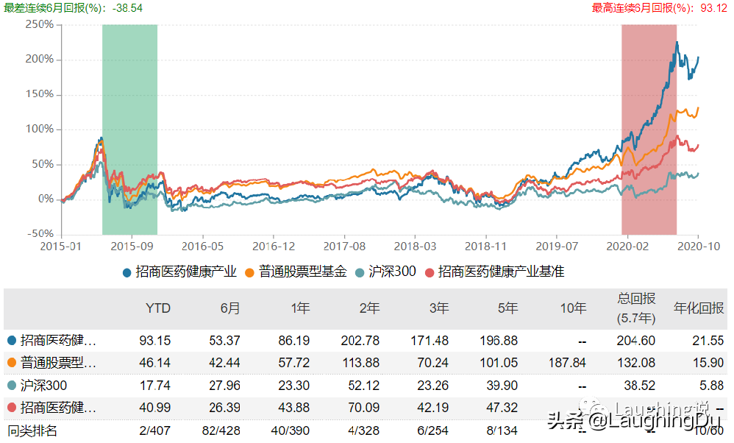734x443 pixels.
Task: Click the teal dot beside 沪深300 in chart legend
Action: pyautogui.click(x=360, y=272)
